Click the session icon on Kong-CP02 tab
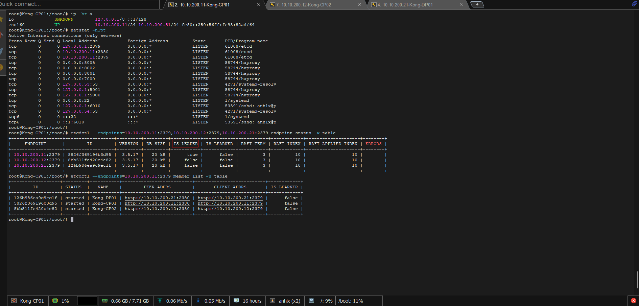639x306 pixels. (273, 5)
